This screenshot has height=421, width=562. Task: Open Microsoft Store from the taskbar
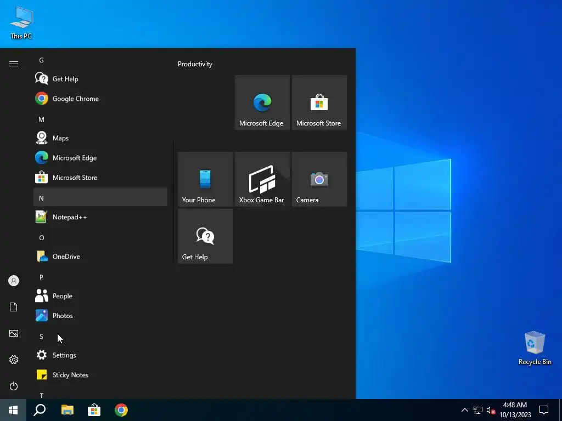click(94, 410)
